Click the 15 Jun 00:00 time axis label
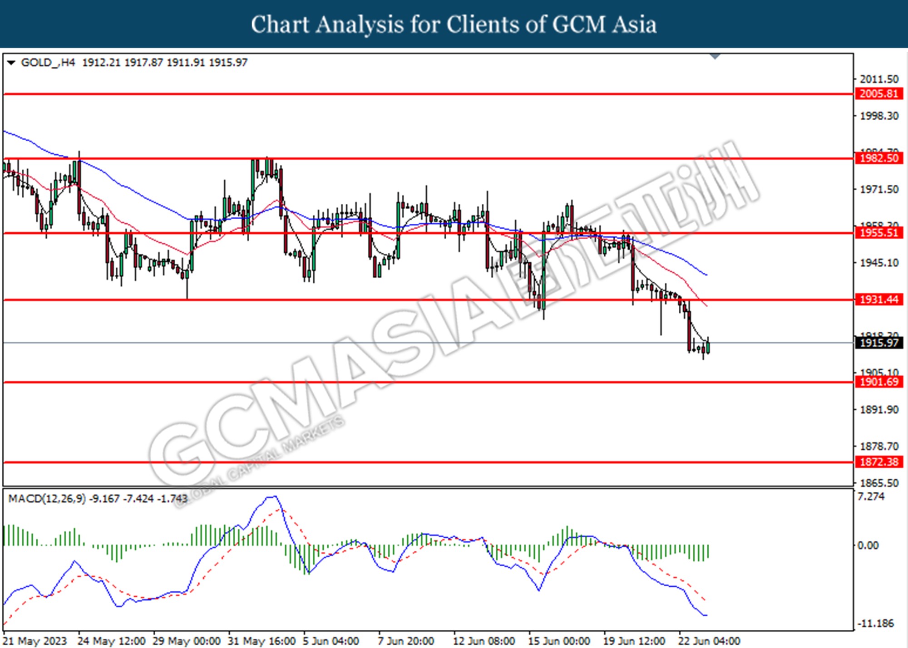The image size is (908, 648). (x=559, y=641)
